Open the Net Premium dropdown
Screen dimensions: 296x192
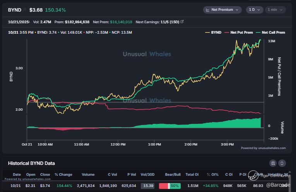[222, 10]
